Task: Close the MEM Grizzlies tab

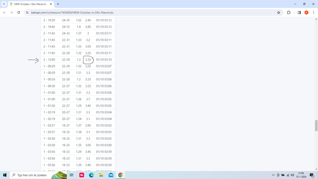Action: pyautogui.click(x=51, y=4)
